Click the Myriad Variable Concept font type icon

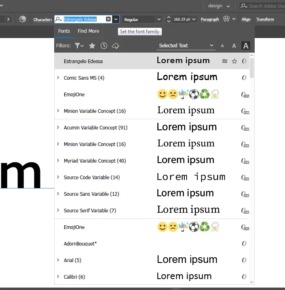point(245,161)
